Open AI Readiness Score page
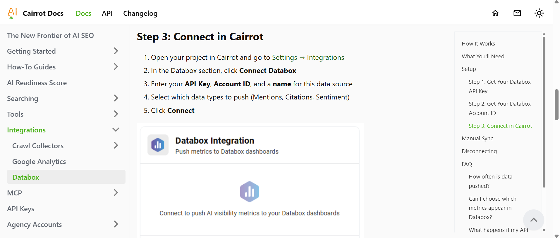 (37, 83)
